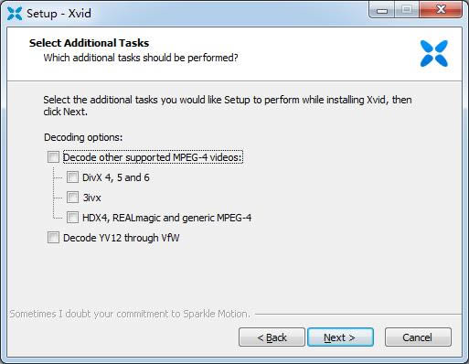Click the Decoding options label
This screenshot has height=364, width=469.
83,137
